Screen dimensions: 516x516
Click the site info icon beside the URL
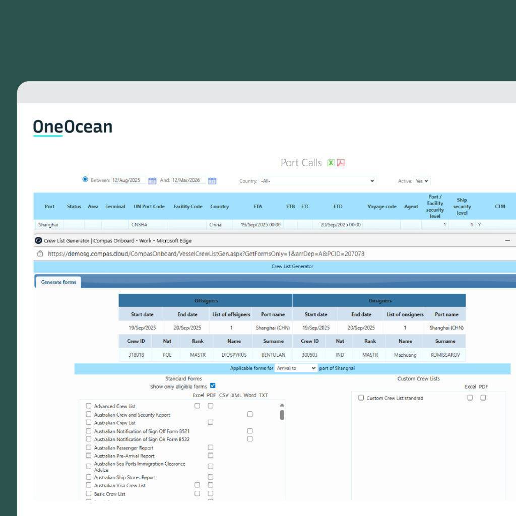pyautogui.click(x=40, y=254)
